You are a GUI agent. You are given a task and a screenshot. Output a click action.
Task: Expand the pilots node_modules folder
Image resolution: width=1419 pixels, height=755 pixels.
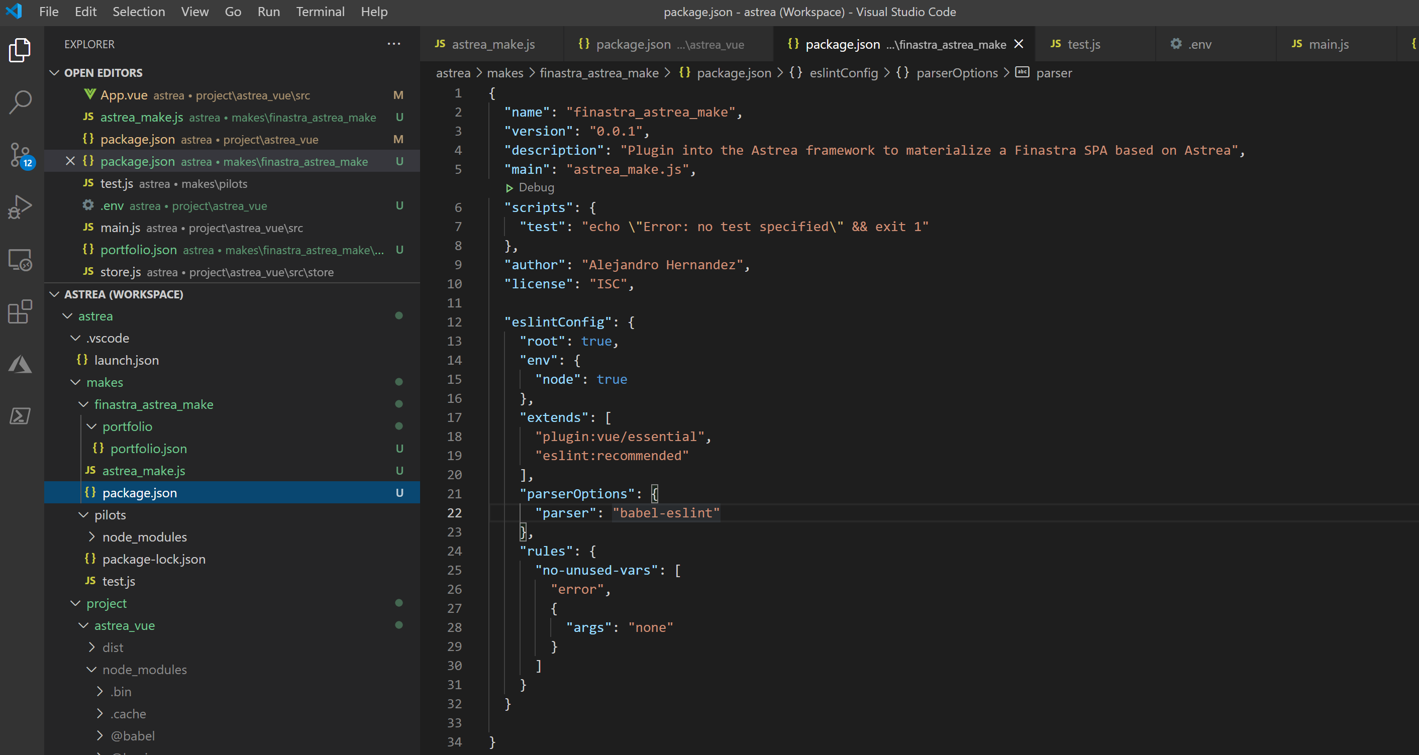pos(92,537)
